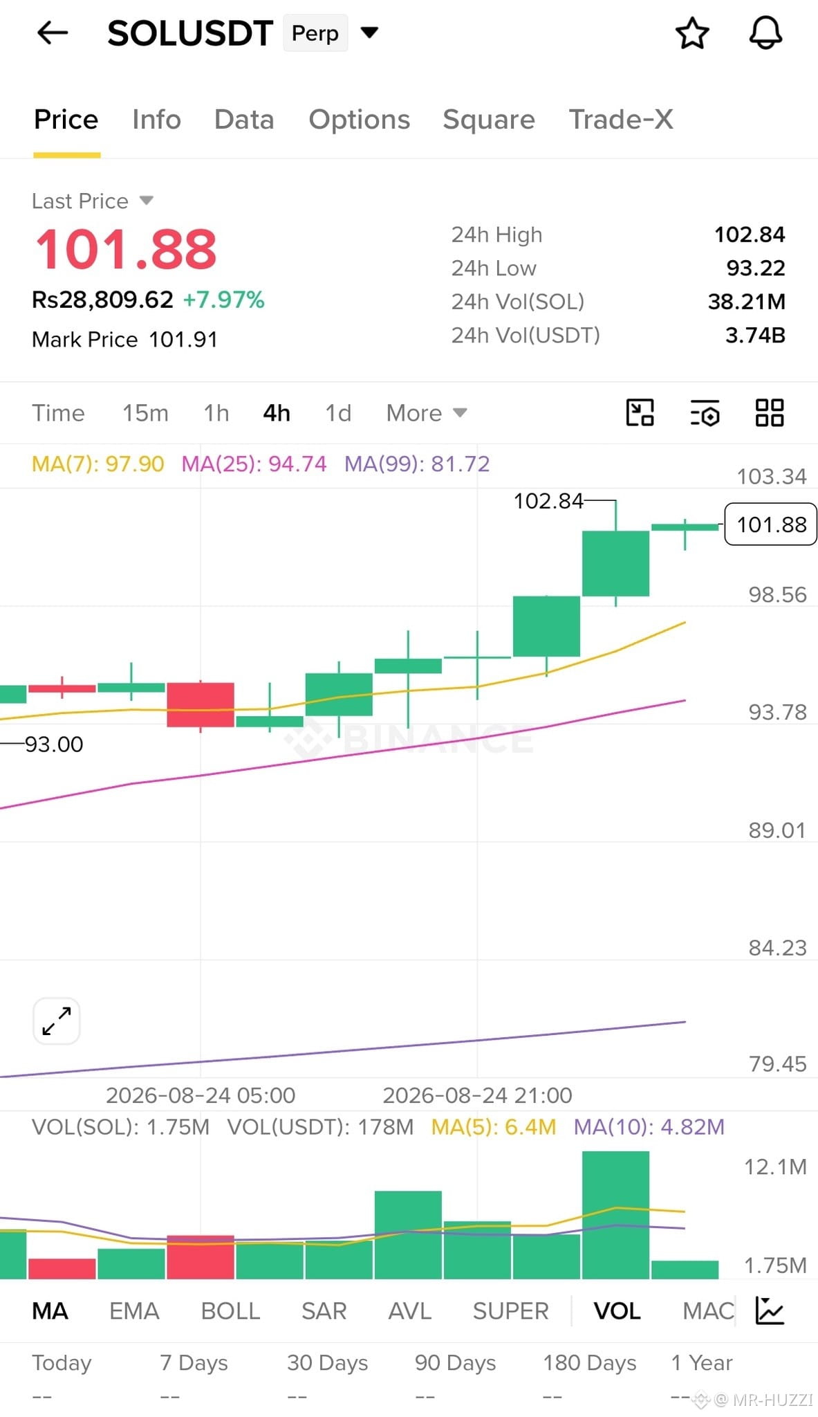818x1417 pixels.
Task: Tap the 2026-08-24 05:00 time axis label
Action: 201,1095
